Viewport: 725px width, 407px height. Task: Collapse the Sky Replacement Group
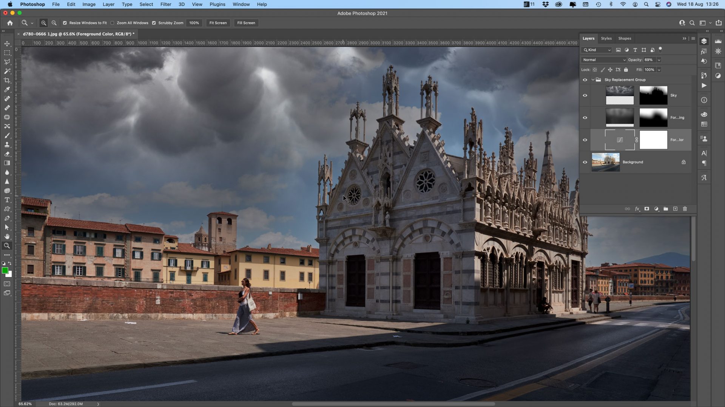click(593, 80)
